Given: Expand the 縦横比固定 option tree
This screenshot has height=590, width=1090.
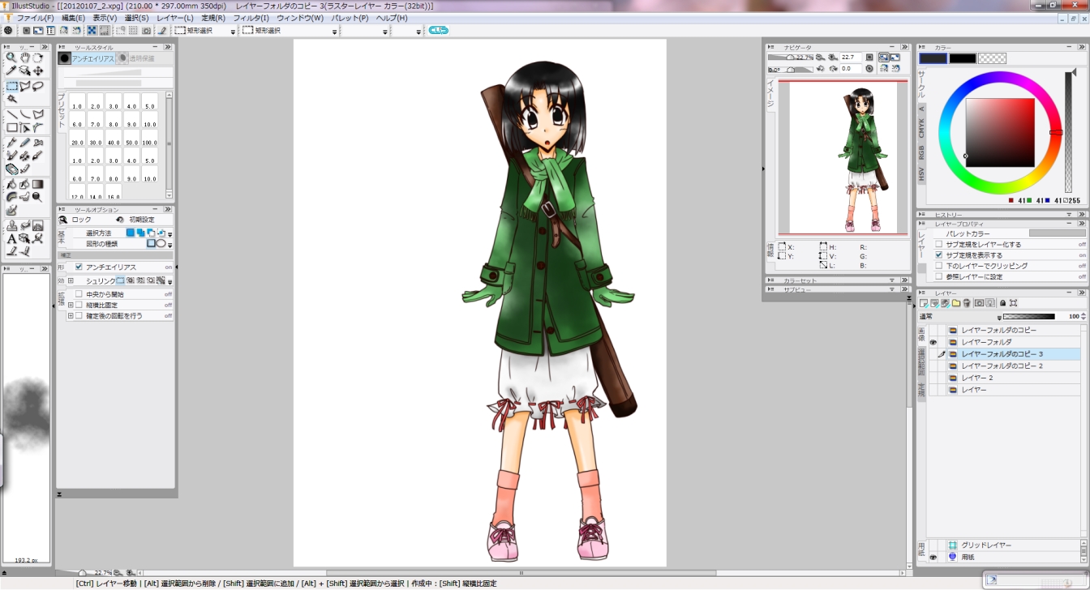Looking at the screenshot, I should [71, 305].
